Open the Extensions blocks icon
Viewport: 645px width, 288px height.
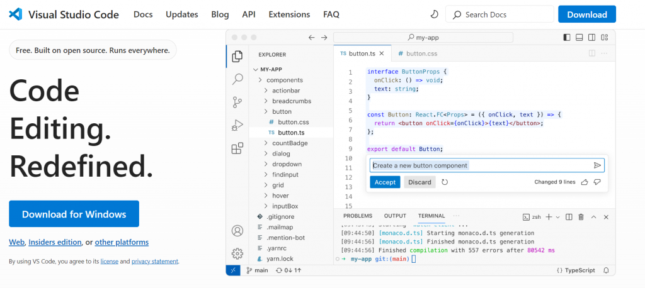pyautogui.click(x=237, y=148)
